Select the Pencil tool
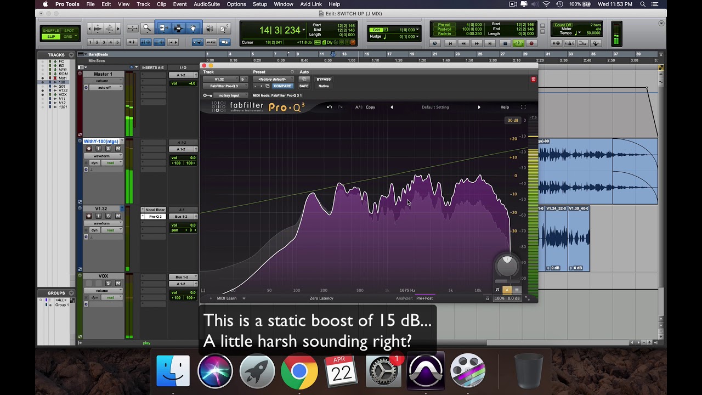This screenshot has height=395, width=702. pos(224,28)
